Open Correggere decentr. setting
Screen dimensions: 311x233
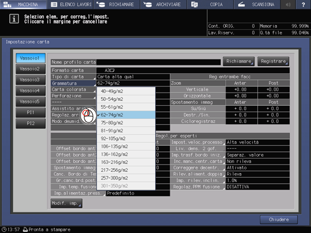click(198, 168)
